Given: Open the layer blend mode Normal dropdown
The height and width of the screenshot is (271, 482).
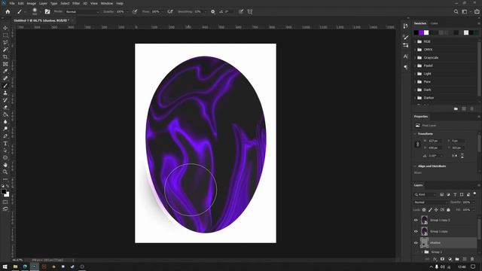Looking at the screenshot, I should tap(430, 202).
